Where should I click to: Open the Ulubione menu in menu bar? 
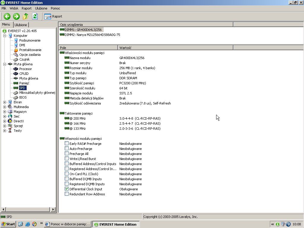click(x=41, y=8)
